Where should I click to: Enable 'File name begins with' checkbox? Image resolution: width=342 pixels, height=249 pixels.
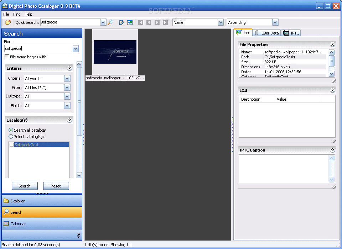point(7,57)
